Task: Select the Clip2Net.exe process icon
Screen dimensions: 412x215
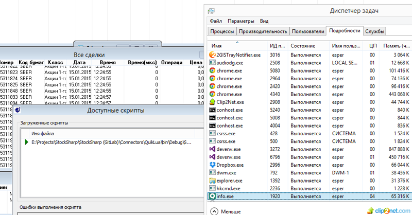Action: click(213, 102)
